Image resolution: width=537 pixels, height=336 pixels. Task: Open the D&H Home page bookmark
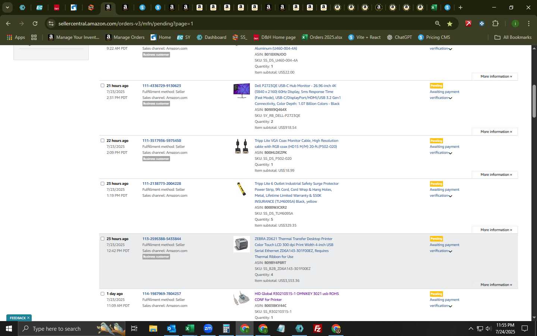pos(274,37)
